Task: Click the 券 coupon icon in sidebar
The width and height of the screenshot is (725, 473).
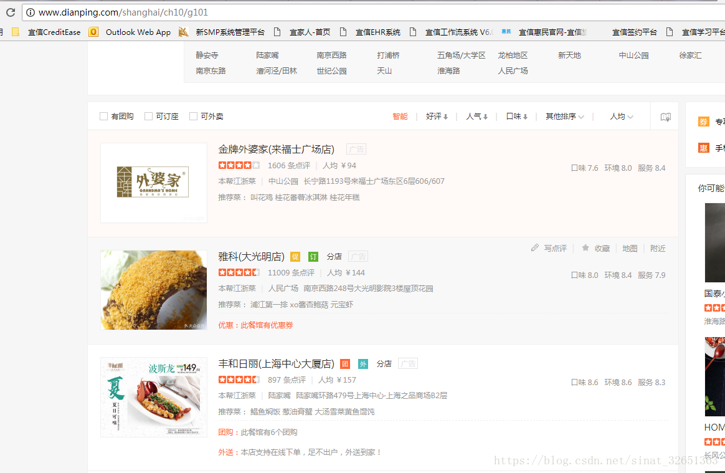Action: (703, 122)
